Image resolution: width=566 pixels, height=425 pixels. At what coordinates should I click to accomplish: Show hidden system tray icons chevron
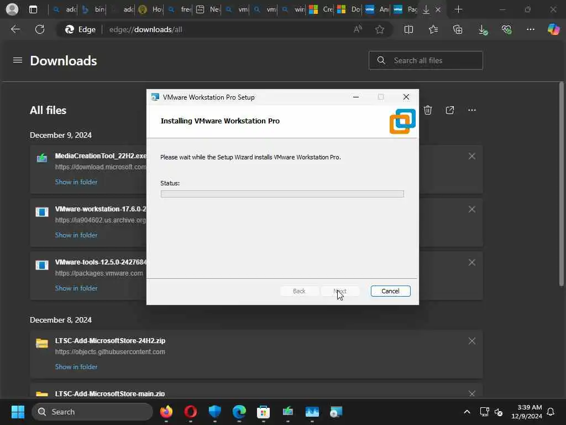[x=467, y=412]
